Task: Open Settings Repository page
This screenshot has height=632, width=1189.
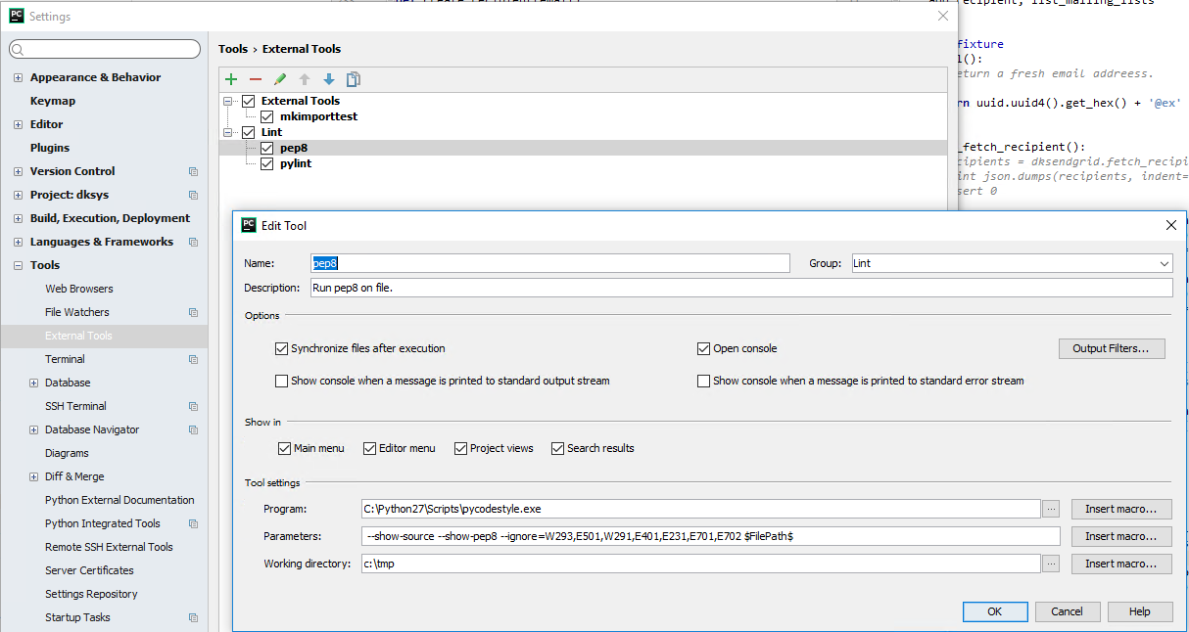Action: 91,594
